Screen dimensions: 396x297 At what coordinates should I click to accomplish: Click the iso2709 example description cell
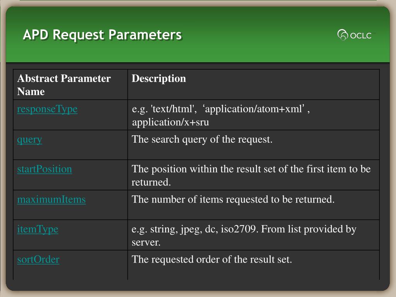coord(254,235)
